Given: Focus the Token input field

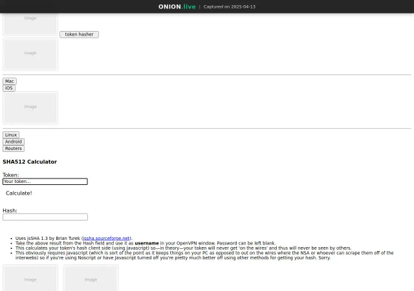Looking at the screenshot, I should [x=45, y=182].
